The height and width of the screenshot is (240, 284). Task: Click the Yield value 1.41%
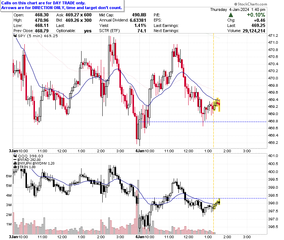(140, 25)
